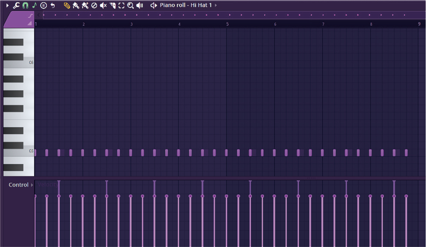Click bar 9 on the timeline ruler
Viewport: 426px width, 247px height.
point(419,24)
